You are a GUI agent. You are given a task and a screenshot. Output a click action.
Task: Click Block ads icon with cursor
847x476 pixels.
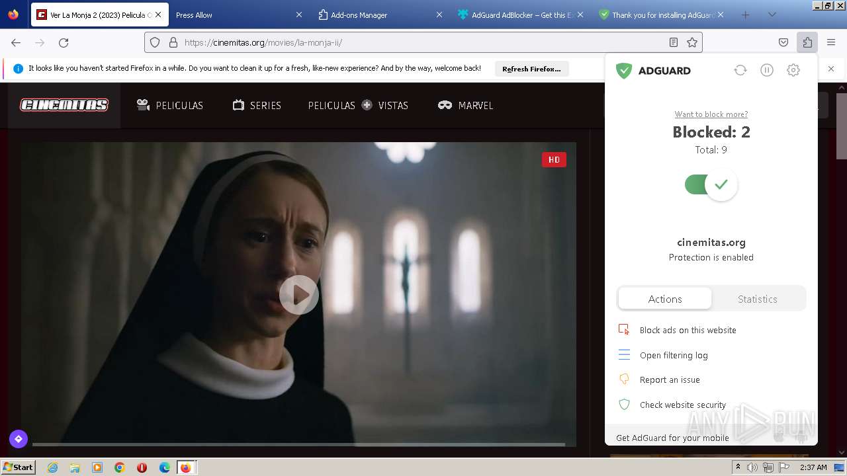pos(624,329)
